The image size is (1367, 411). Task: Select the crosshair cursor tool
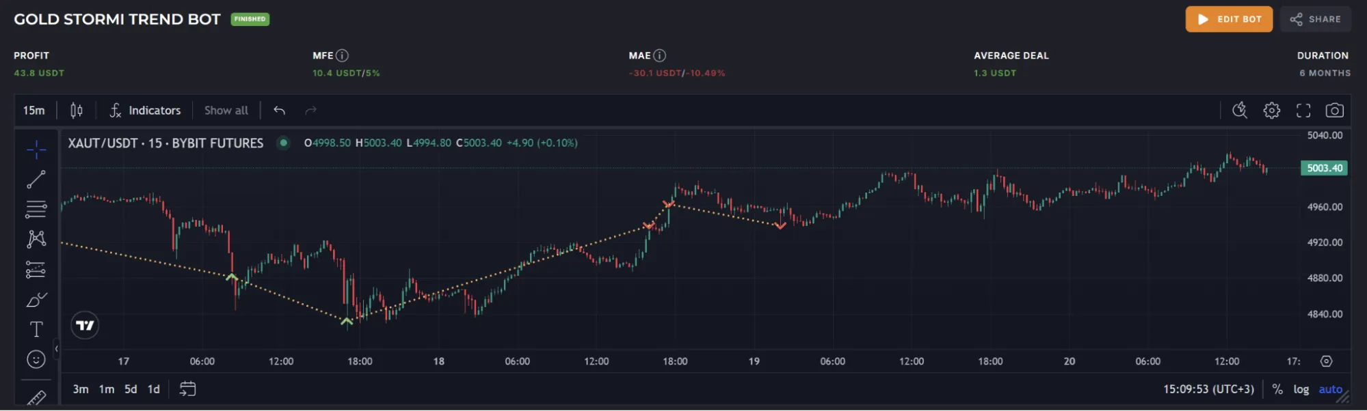tap(36, 149)
